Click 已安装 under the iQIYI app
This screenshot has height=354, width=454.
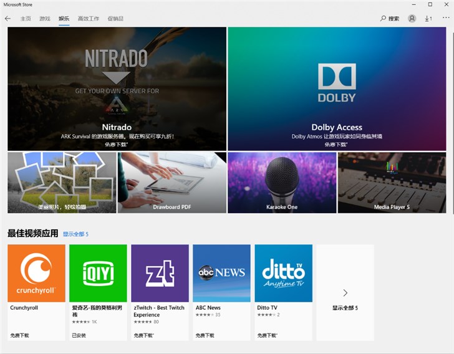point(79,335)
